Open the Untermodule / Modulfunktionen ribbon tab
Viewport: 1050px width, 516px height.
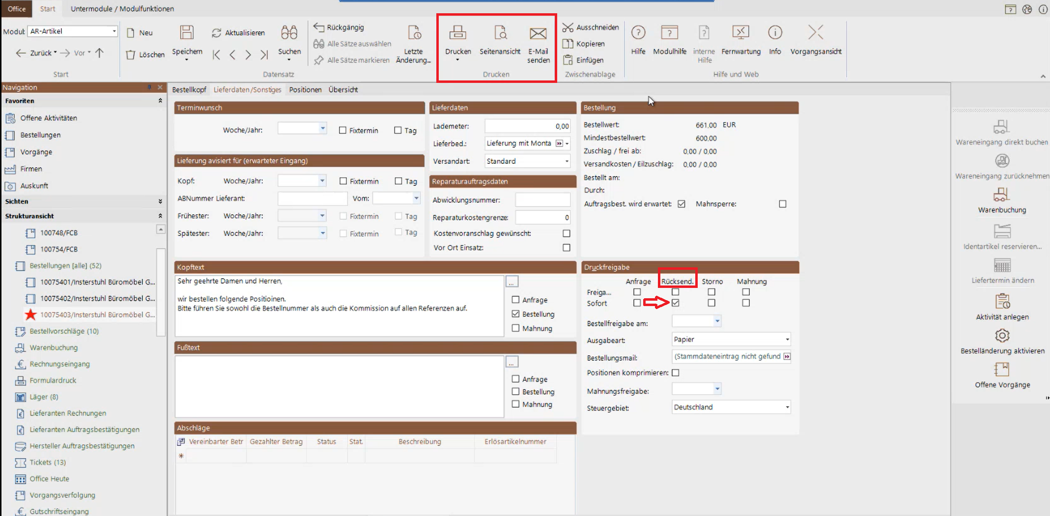pyautogui.click(x=122, y=9)
